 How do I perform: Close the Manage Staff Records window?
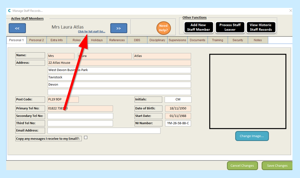click(x=290, y=11)
